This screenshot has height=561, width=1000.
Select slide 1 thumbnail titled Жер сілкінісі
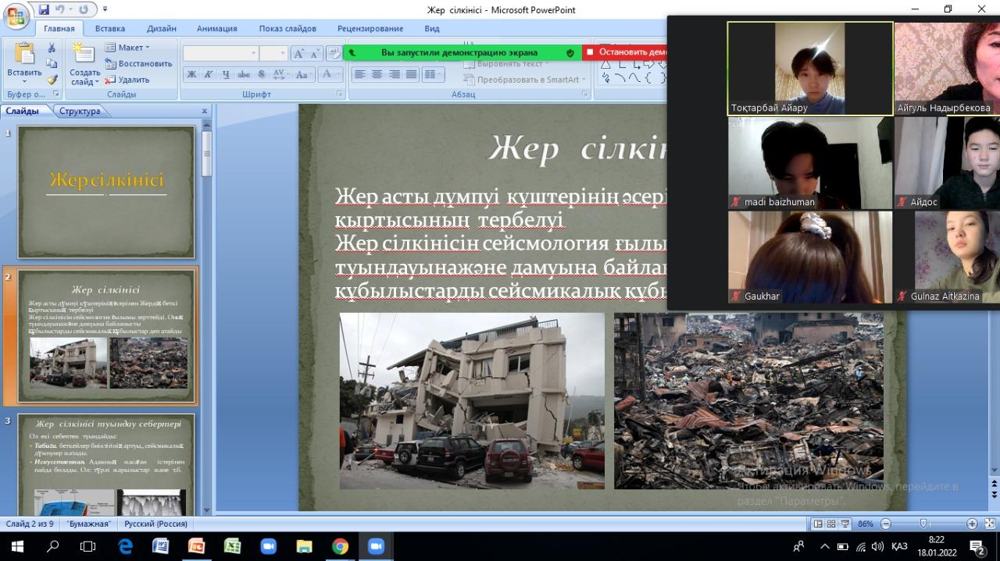[106, 192]
